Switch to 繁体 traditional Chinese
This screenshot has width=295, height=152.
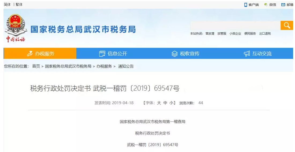pos(19,5)
